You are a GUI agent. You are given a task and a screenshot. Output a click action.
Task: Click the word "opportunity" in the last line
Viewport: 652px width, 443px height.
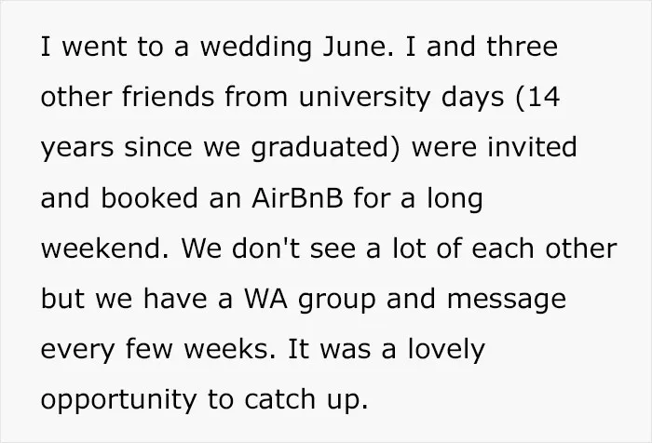point(118,401)
